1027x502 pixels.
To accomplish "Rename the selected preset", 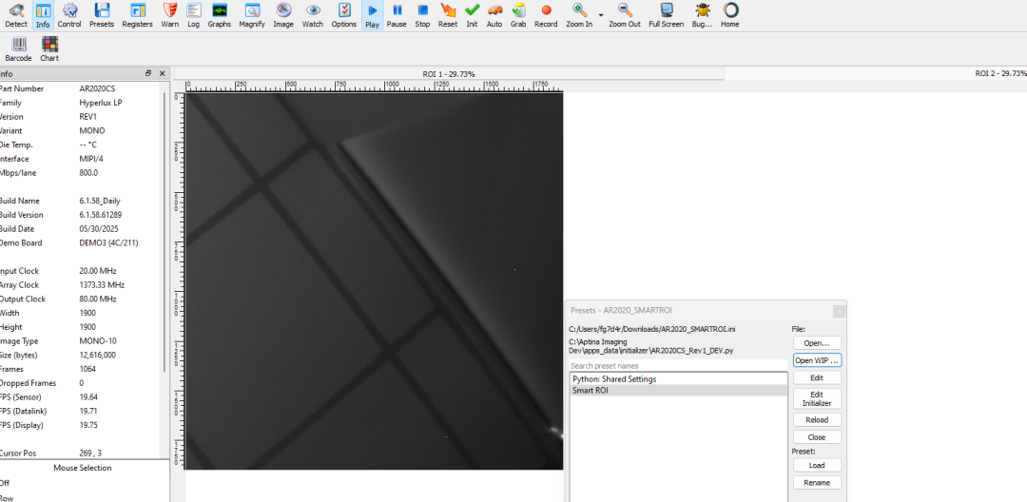I will tap(817, 483).
